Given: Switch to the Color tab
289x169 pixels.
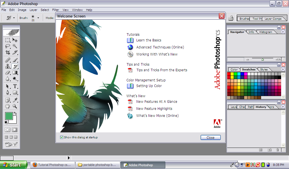Looking at the screenshot, I should 234,70.
